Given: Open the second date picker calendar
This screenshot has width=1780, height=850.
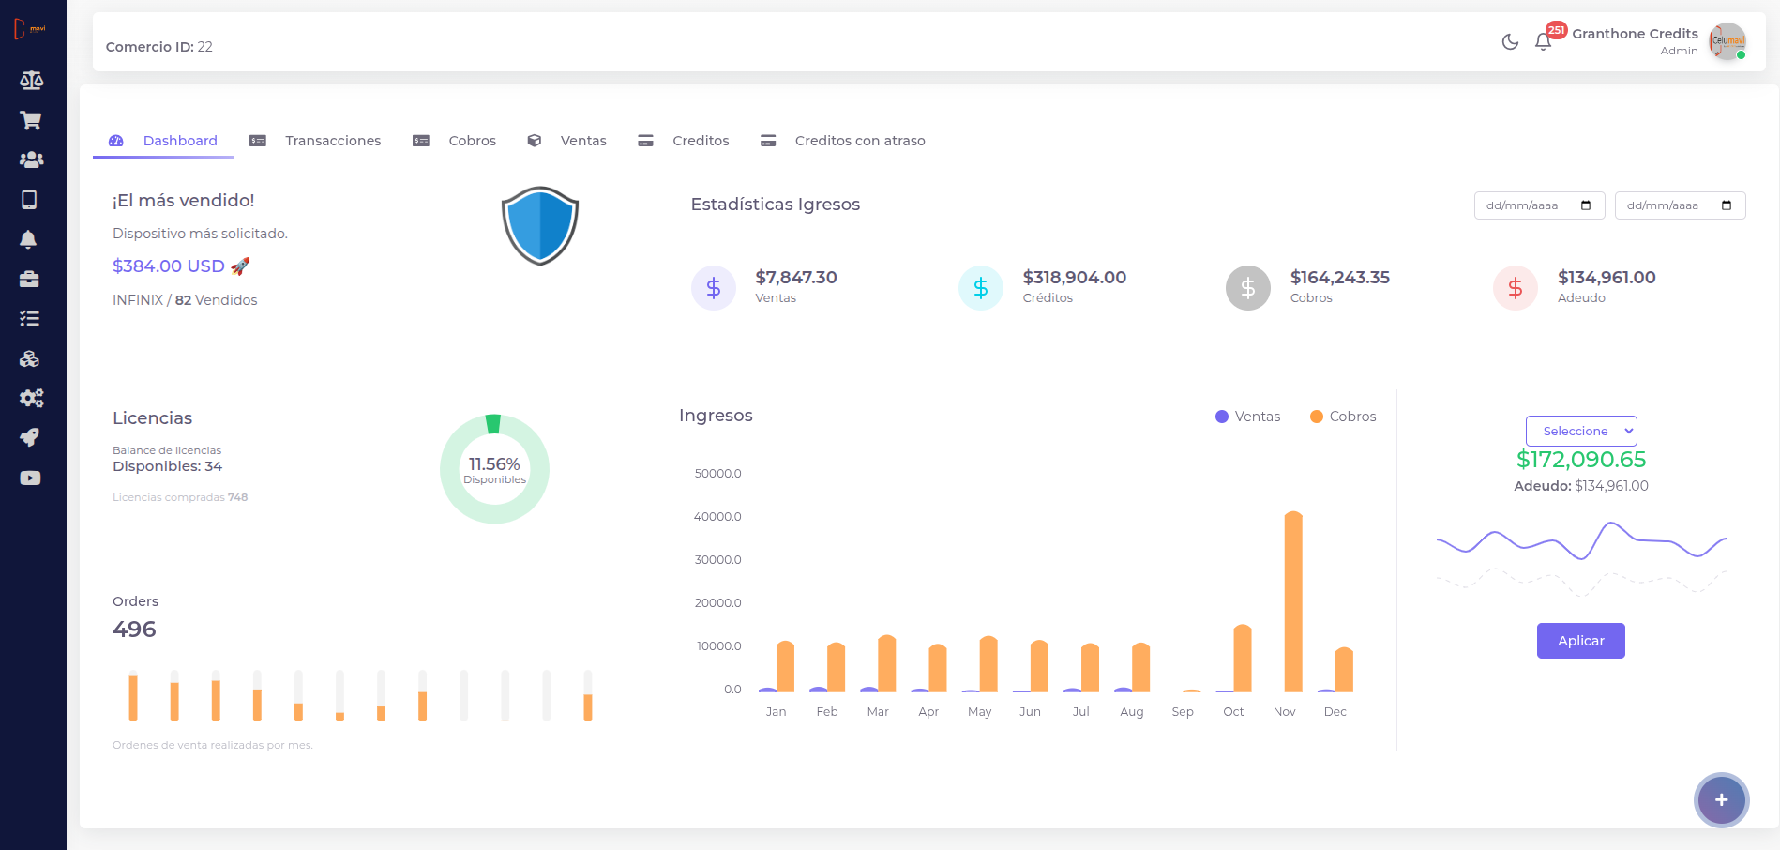Looking at the screenshot, I should [1727, 205].
